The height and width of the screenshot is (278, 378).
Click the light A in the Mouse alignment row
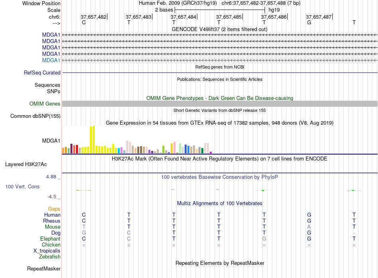[x=309, y=227]
